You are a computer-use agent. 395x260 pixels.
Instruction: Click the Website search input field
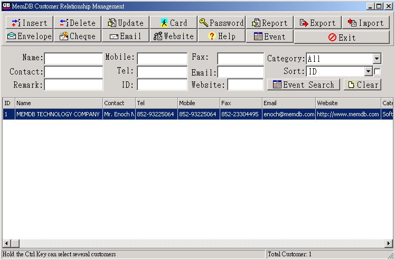click(x=246, y=85)
